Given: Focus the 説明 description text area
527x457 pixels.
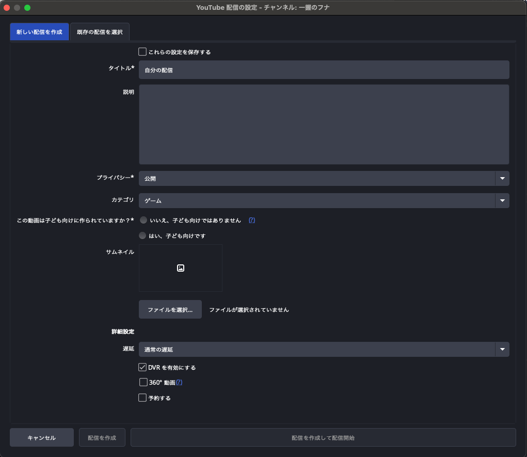Looking at the screenshot, I should click(x=324, y=124).
